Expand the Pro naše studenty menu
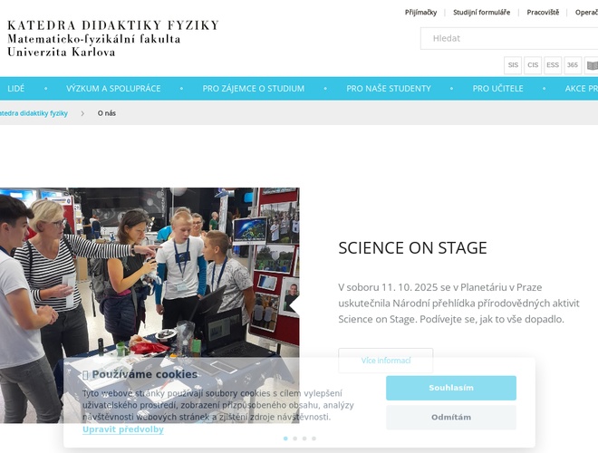Screen dimensions: 598x453 [389, 89]
